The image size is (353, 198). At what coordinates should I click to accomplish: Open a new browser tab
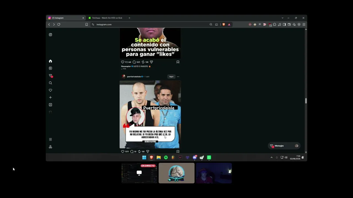(x=129, y=18)
